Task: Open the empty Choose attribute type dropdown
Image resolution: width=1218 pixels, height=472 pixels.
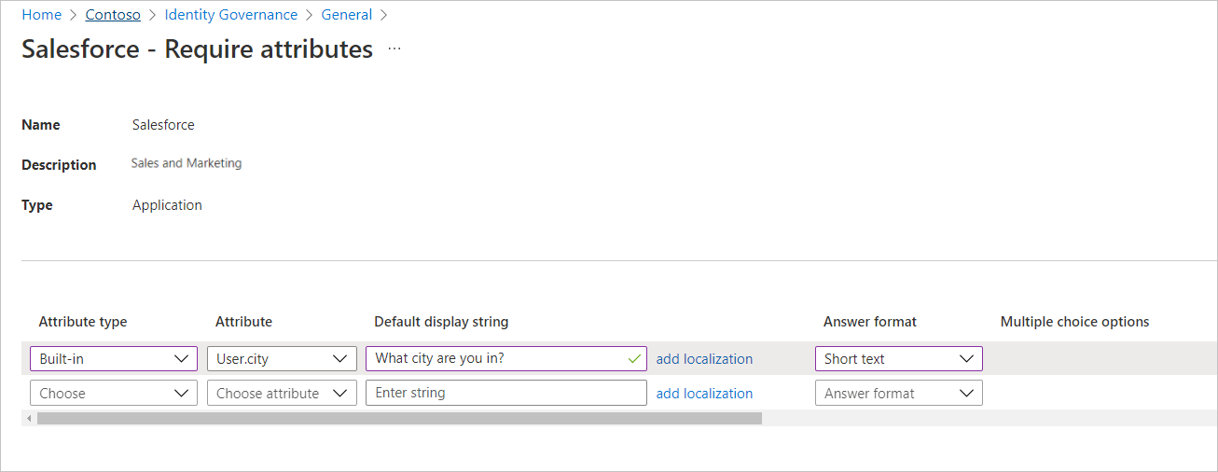Action: (114, 394)
